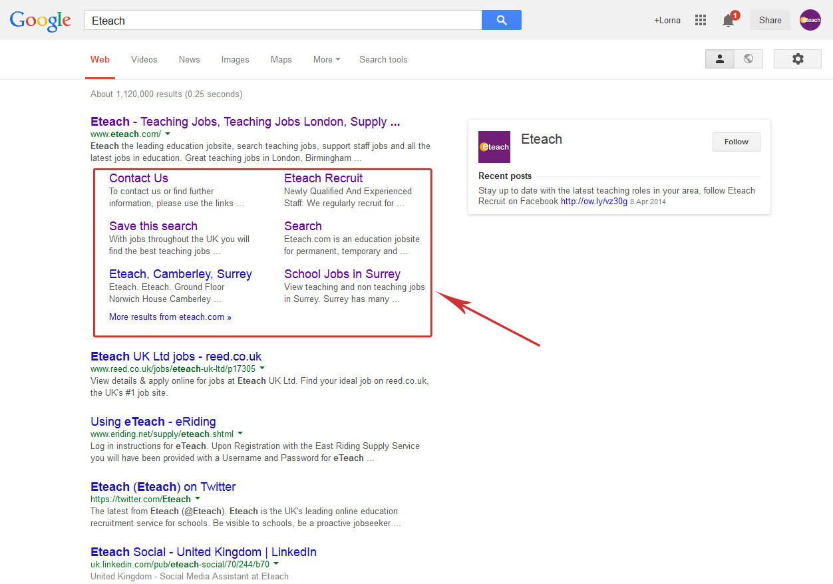Image resolution: width=833 pixels, height=584 pixels.
Task: Click inside the search box
Action: click(x=283, y=20)
